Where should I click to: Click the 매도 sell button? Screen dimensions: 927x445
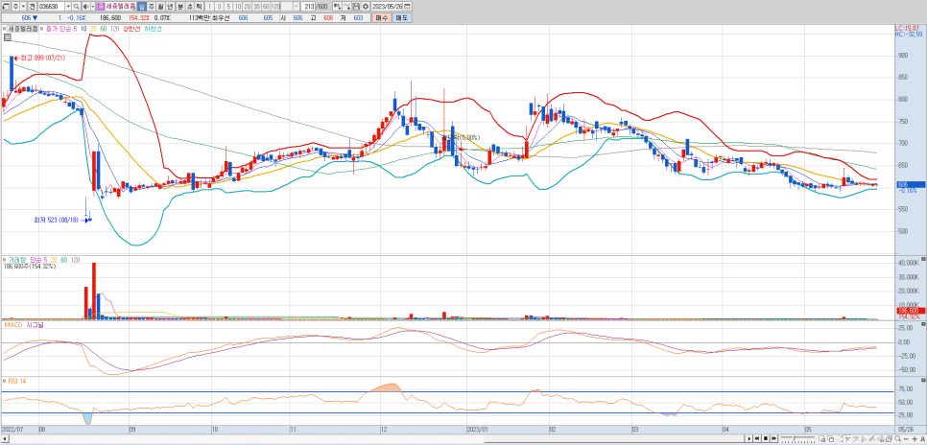click(401, 17)
